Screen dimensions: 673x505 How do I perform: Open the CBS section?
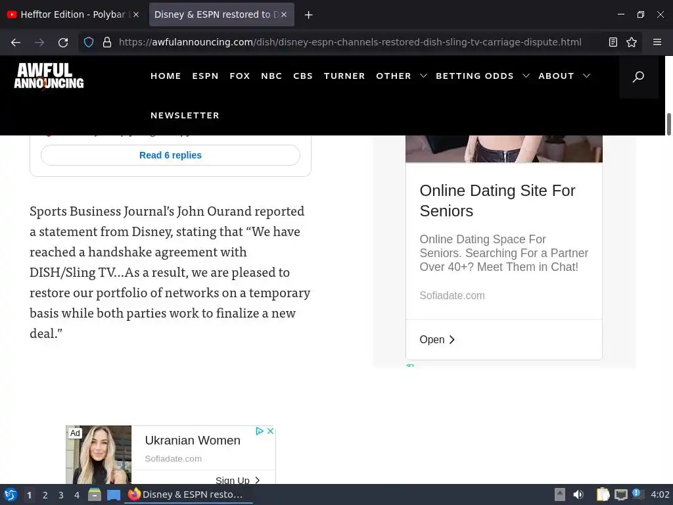(x=303, y=76)
